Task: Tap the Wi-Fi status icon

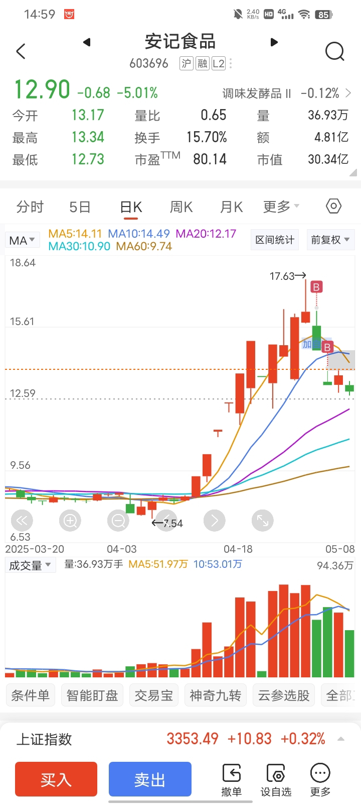Action: (x=304, y=14)
